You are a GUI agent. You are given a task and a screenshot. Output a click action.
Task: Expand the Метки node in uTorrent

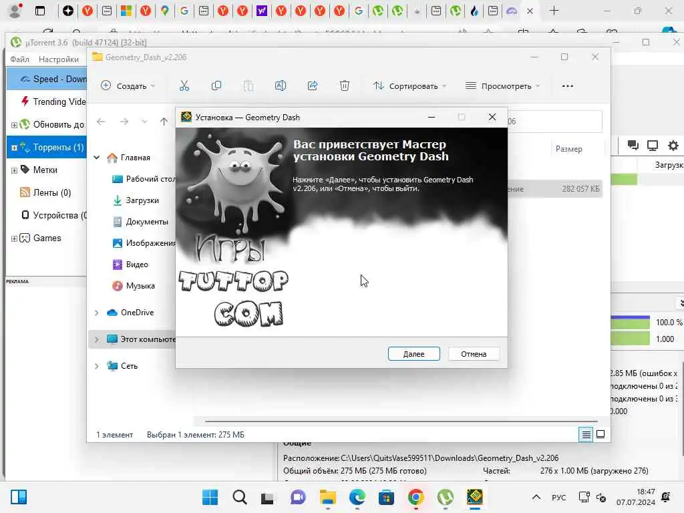pyautogui.click(x=14, y=170)
